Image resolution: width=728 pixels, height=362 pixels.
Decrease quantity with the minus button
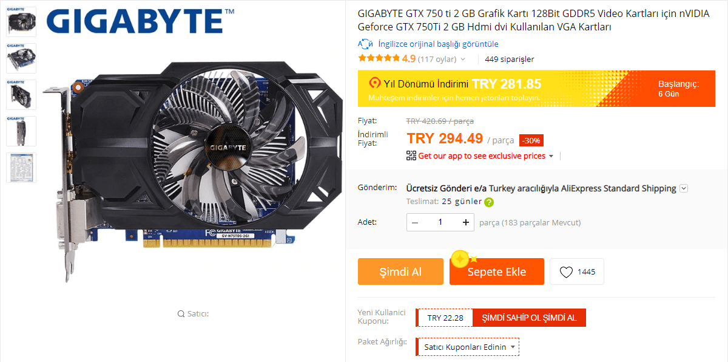click(415, 222)
